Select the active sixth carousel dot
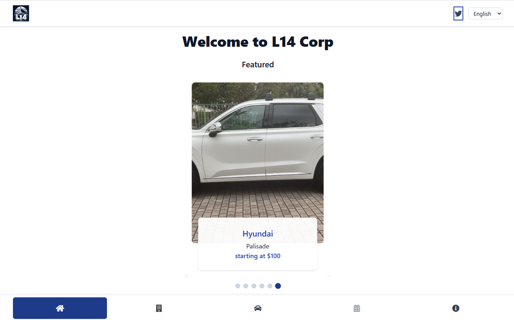 278,286
